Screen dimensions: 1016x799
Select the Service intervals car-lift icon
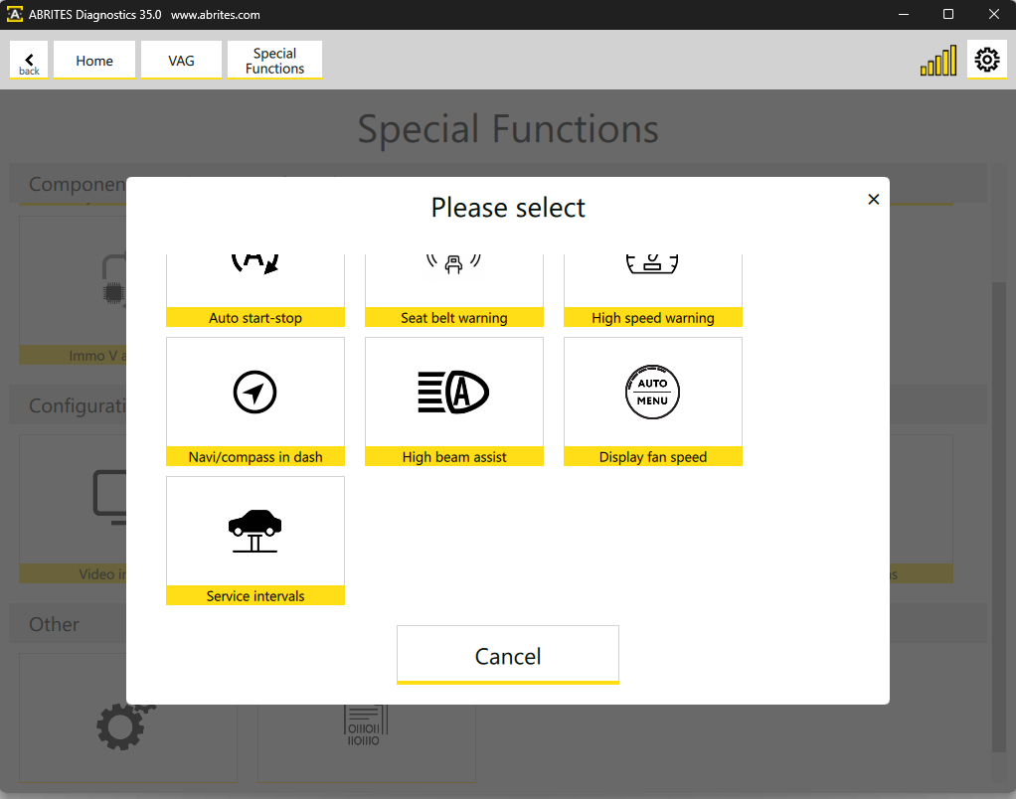point(255,531)
